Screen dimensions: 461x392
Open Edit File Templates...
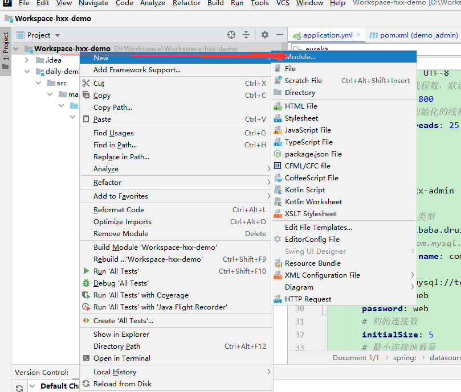point(344,227)
